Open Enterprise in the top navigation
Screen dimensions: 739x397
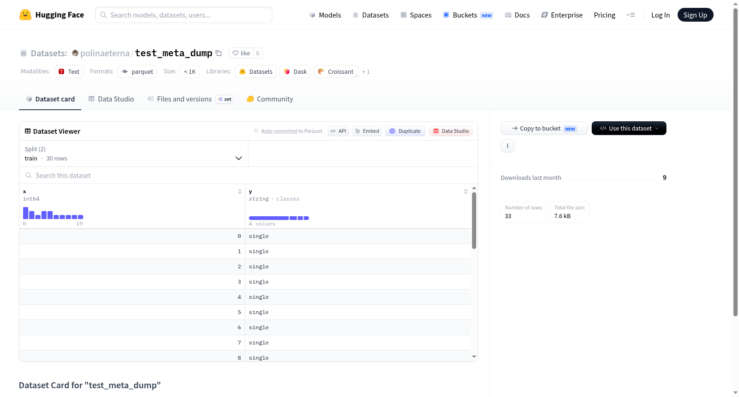562,15
